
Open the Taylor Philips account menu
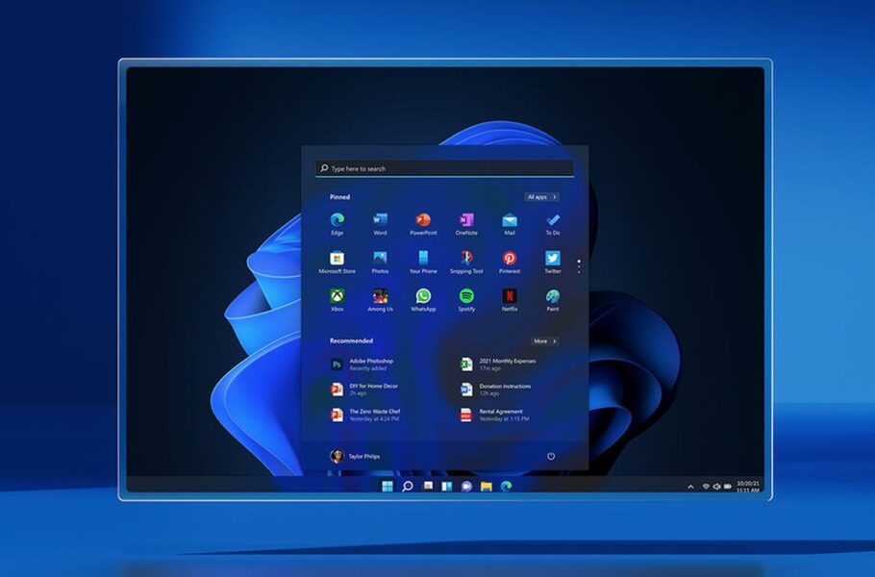tap(355, 456)
